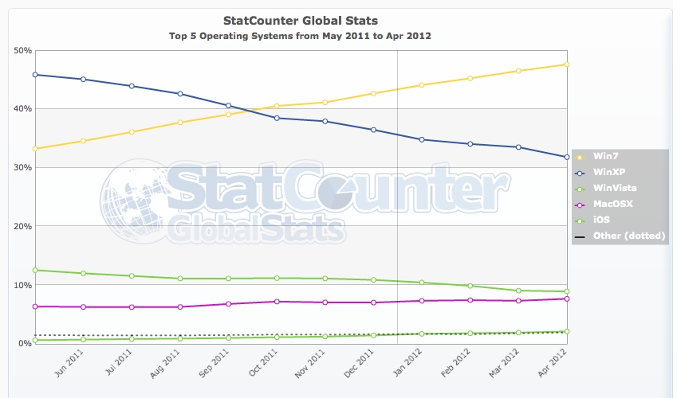This screenshot has width=681, height=398.
Task: Click the WinXP data point for Dec 2011
Action: coord(373,130)
